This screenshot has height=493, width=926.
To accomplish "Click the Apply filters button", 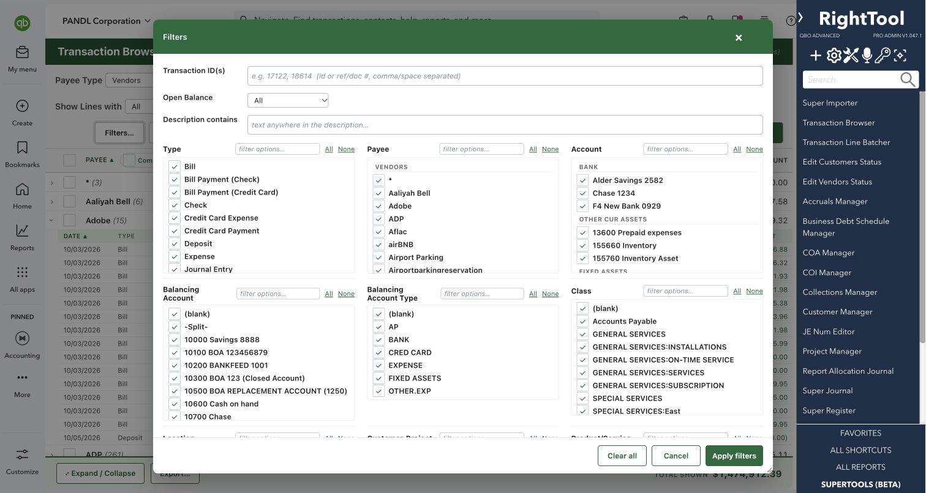I will coord(734,456).
